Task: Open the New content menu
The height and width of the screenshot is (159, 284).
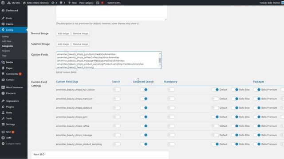Action: 72,3
